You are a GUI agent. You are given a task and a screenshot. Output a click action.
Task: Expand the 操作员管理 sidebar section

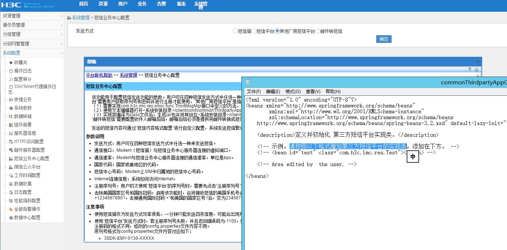click(x=32, y=25)
